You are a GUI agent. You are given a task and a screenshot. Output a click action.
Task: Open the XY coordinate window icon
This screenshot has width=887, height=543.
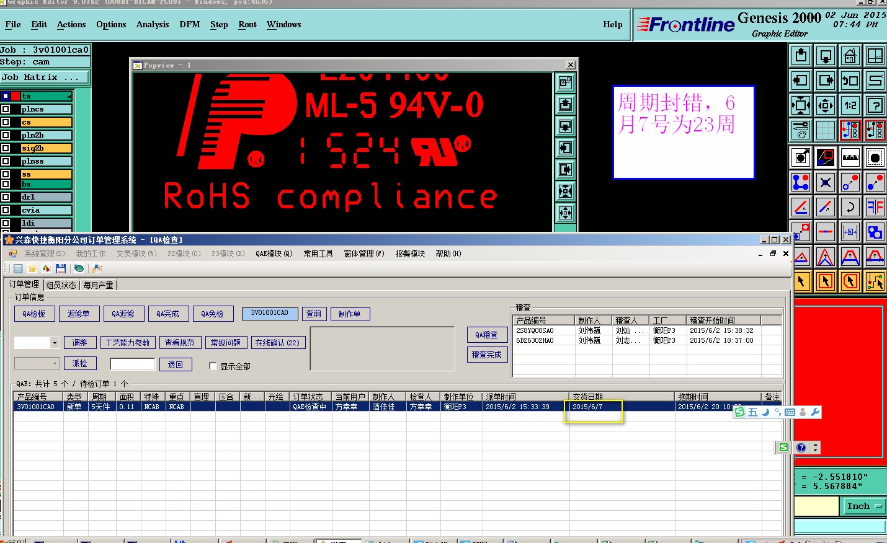coord(875,56)
